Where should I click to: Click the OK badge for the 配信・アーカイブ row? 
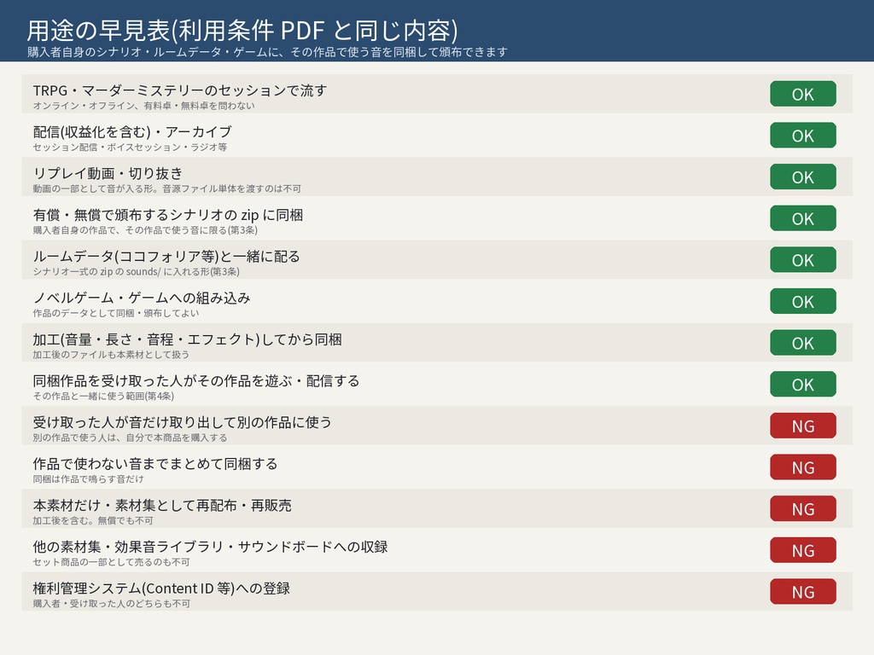point(802,135)
